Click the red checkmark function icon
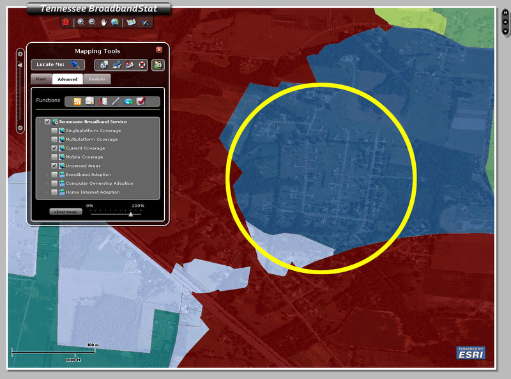 point(141,101)
